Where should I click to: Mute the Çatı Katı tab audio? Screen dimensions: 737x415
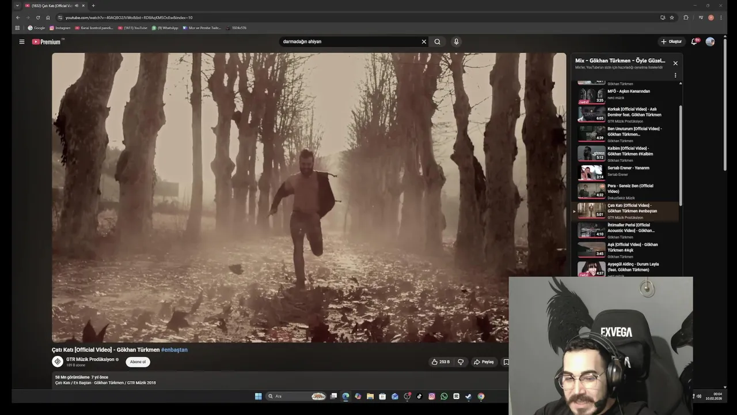point(77,6)
